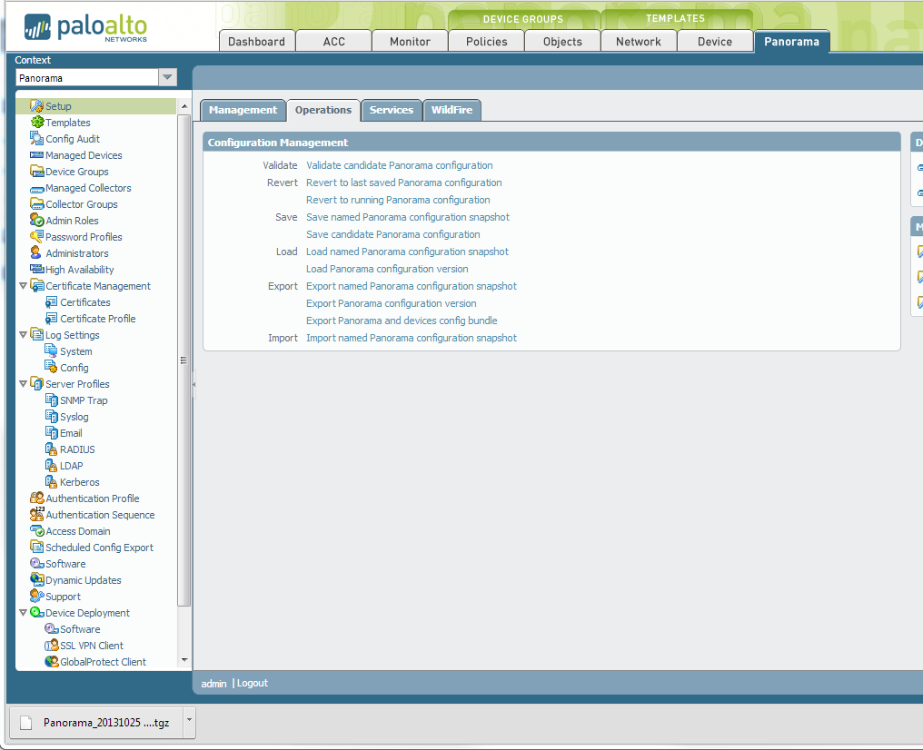
Task: Switch to the Services tab
Action: pos(392,110)
